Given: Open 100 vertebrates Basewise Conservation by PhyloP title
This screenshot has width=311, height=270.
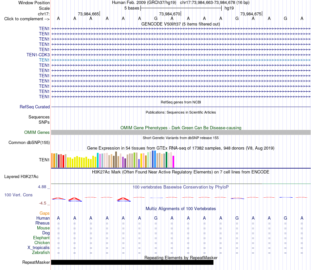Looking at the screenshot, I should point(181,187).
